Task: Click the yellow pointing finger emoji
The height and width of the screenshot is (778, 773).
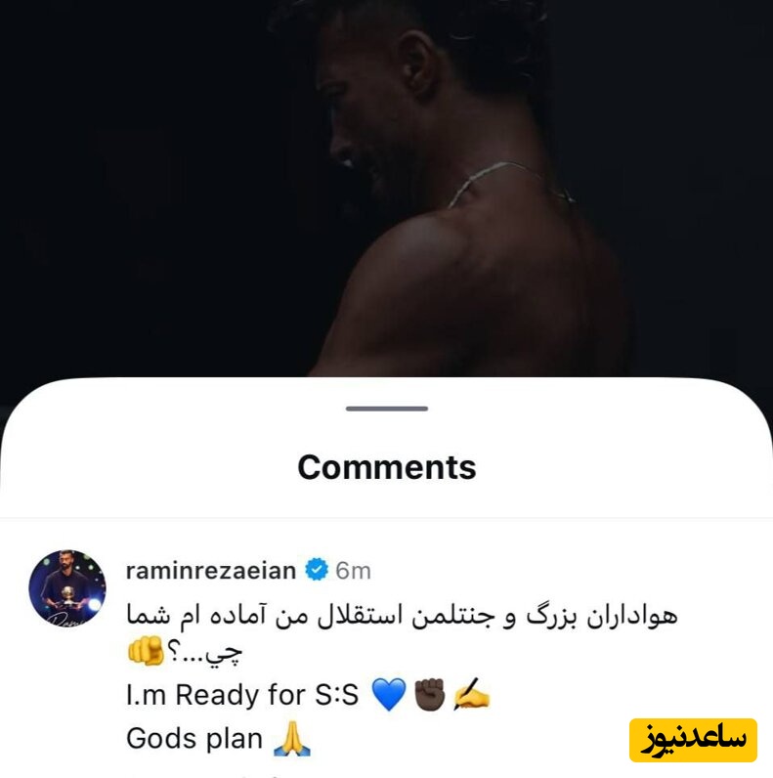Action: click(146, 652)
